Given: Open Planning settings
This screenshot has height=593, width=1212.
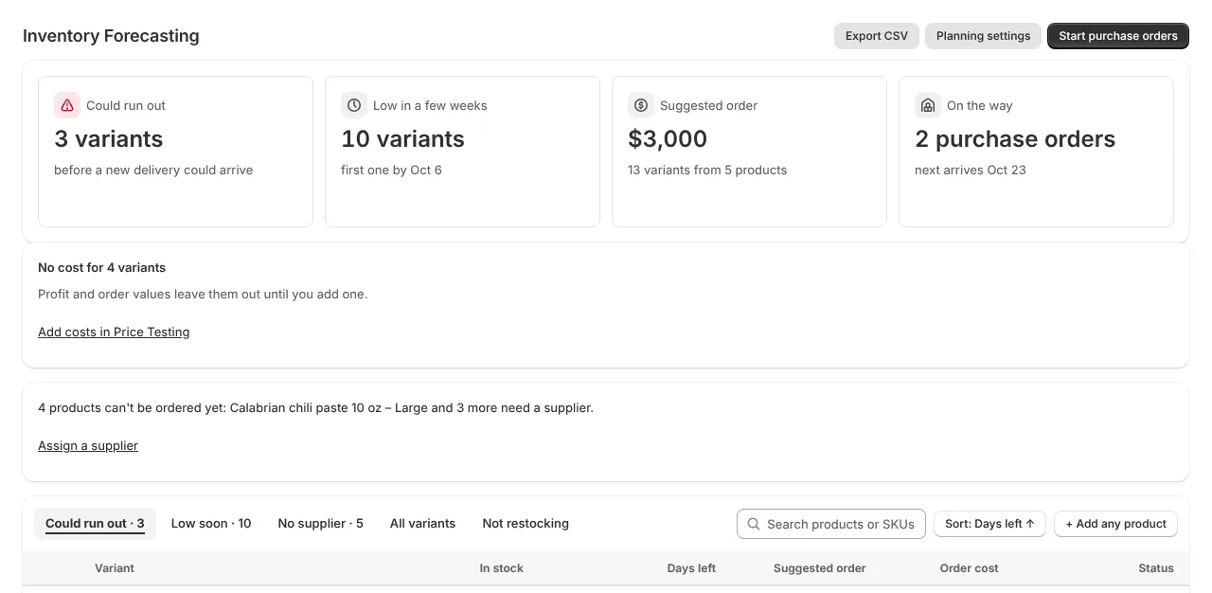Looking at the screenshot, I should pos(983,36).
